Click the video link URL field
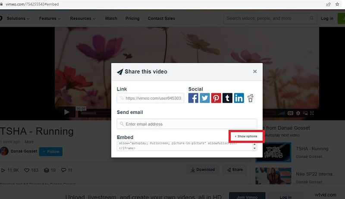Image resolution: width=345 pixels, height=199 pixels. (x=151, y=98)
